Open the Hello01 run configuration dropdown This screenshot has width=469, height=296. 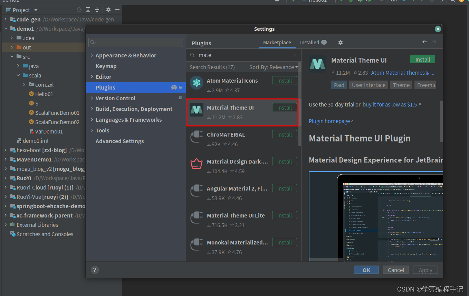(317, 1)
